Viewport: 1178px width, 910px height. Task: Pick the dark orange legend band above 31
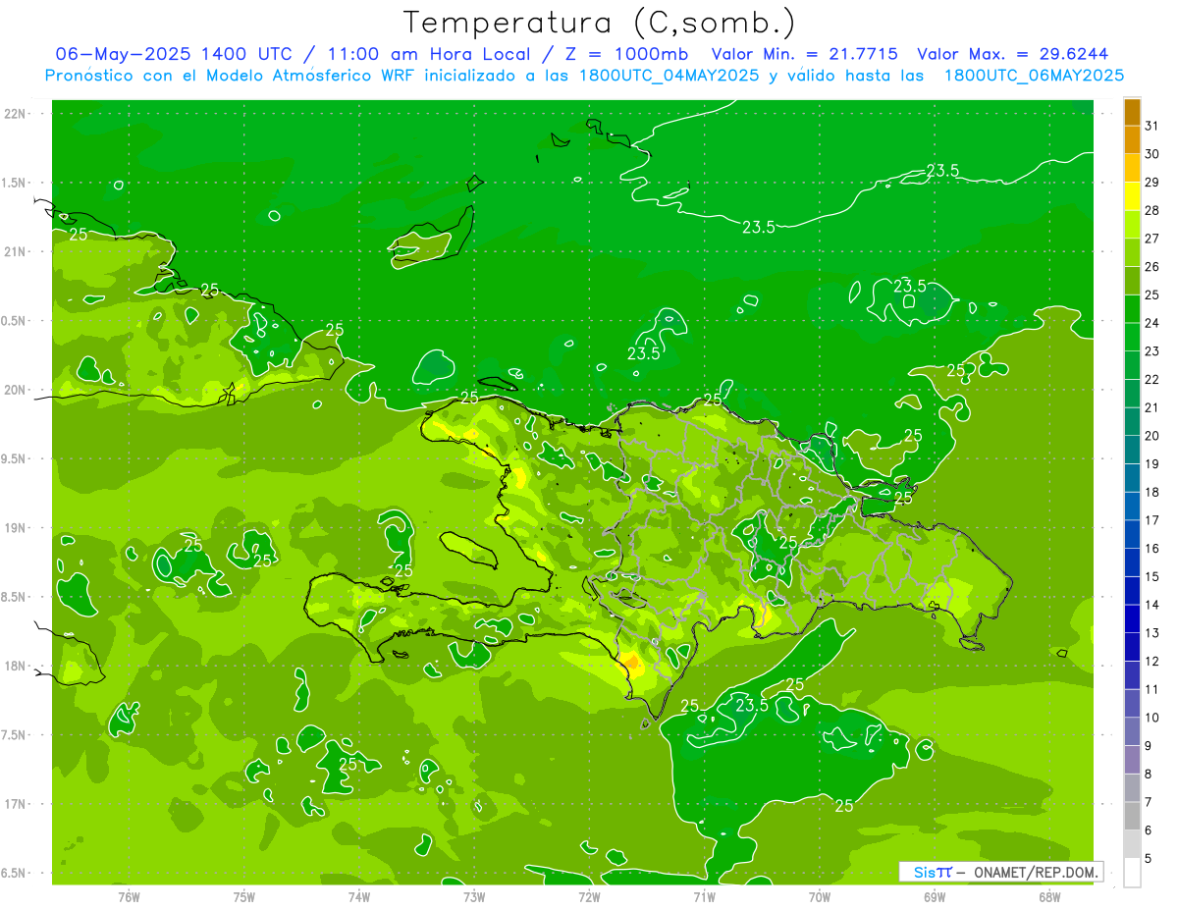click(x=1132, y=112)
